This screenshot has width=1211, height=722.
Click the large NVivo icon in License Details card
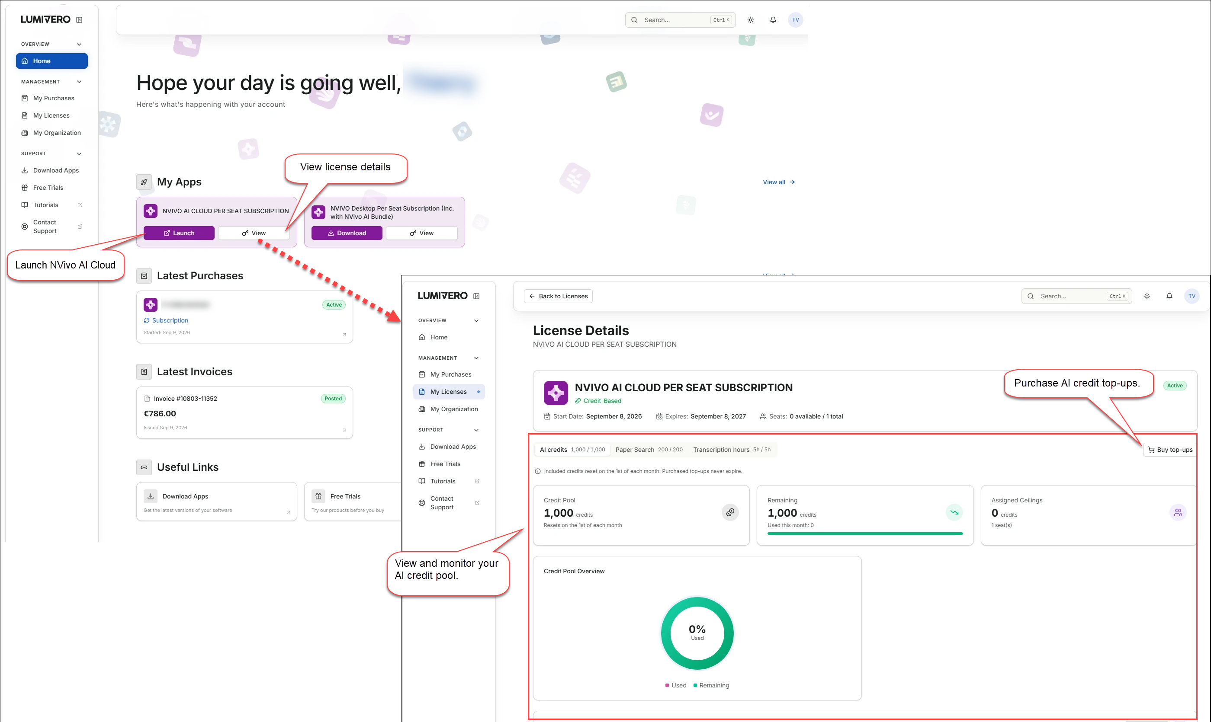point(556,393)
